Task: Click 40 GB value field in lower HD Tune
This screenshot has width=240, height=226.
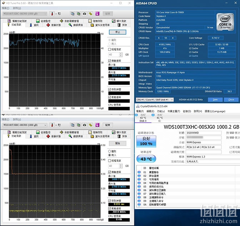Action: click(114, 166)
